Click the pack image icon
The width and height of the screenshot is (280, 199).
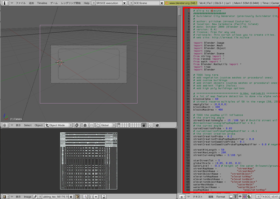77,197
